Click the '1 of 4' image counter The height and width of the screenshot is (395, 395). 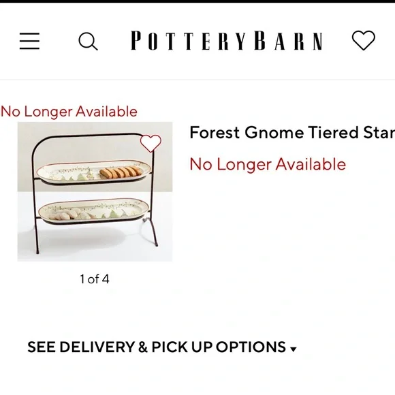pos(95,279)
